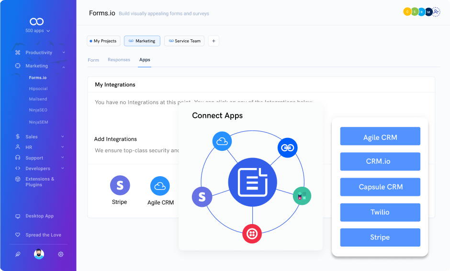This screenshot has width=450, height=271.
Task: Switch to the Form tab
Action: point(93,60)
